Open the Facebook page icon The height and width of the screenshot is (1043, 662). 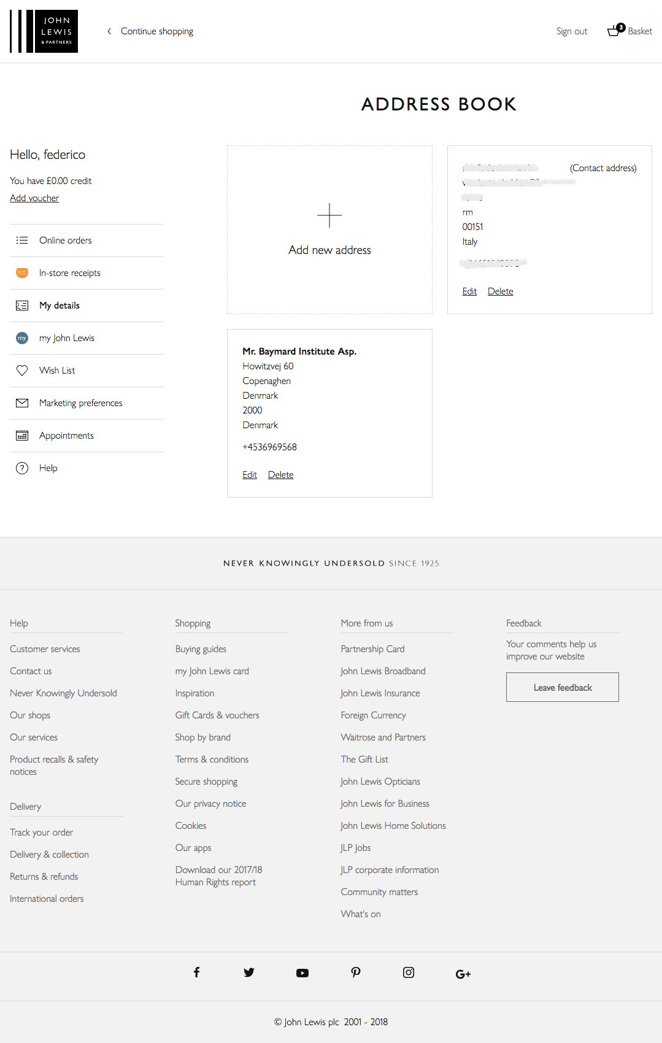196,972
